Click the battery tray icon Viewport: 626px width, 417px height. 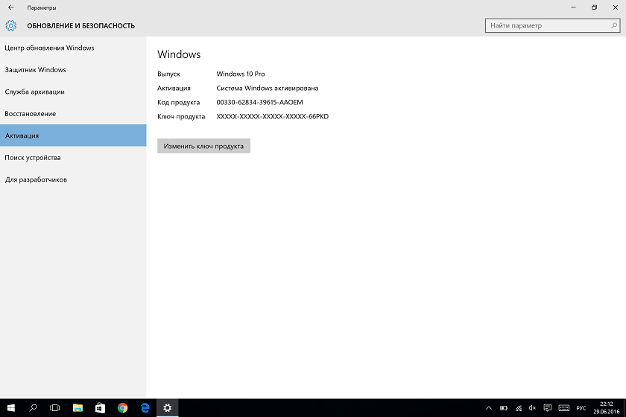[x=504, y=408]
